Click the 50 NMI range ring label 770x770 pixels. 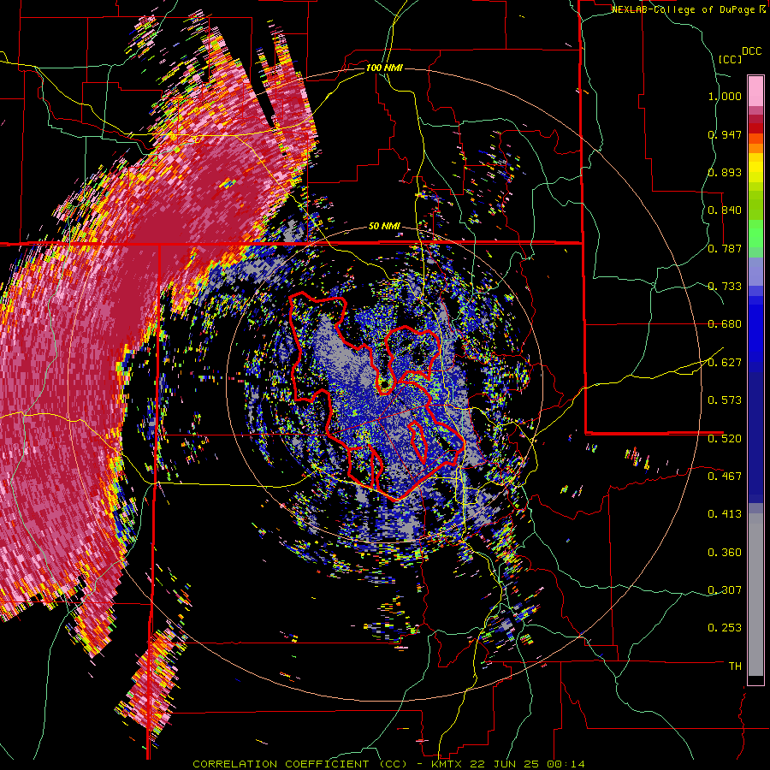[x=384, y=227]
